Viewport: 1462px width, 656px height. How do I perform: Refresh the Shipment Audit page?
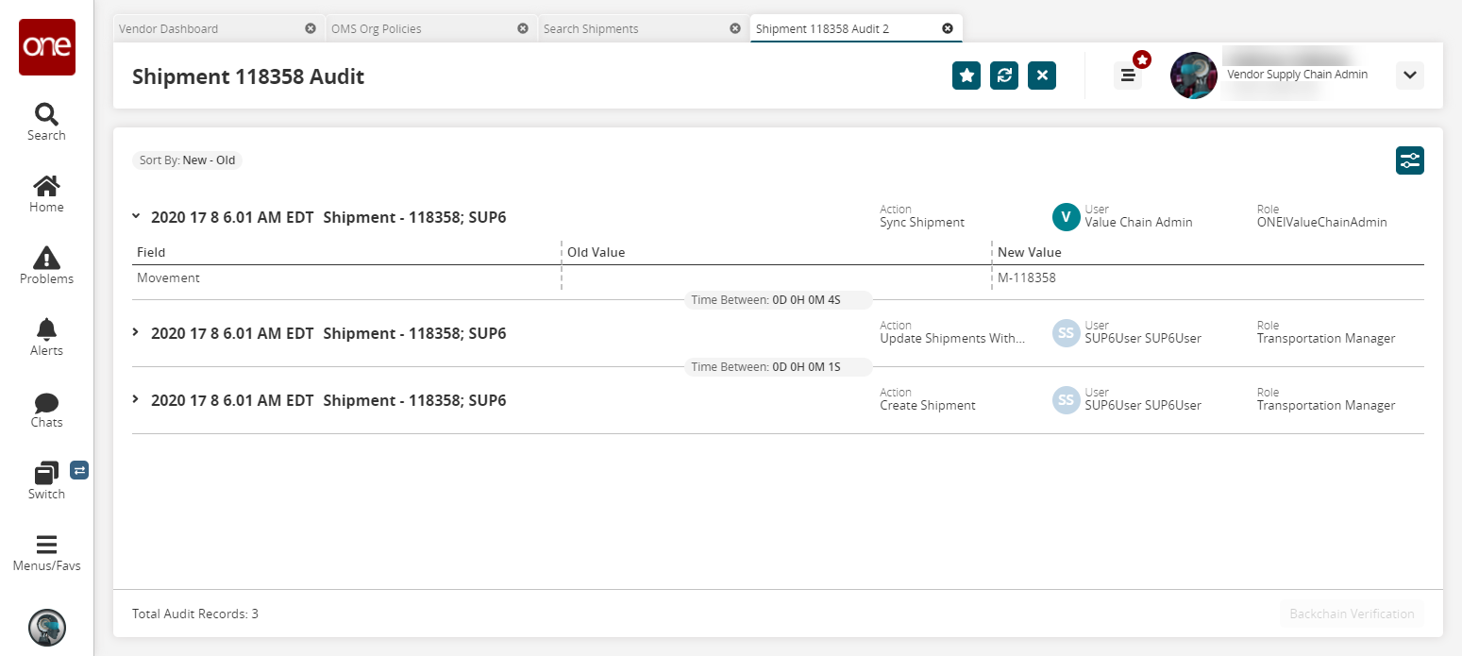pyautogui.click(x=1004, y=76)
